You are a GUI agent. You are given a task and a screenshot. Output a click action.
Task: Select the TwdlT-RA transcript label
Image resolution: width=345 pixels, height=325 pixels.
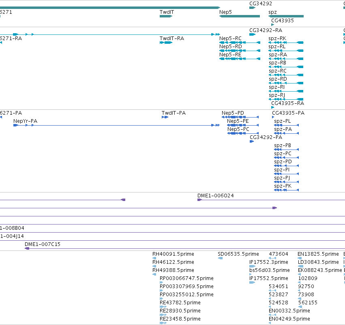pyautogui.click(x=171, y=38)
